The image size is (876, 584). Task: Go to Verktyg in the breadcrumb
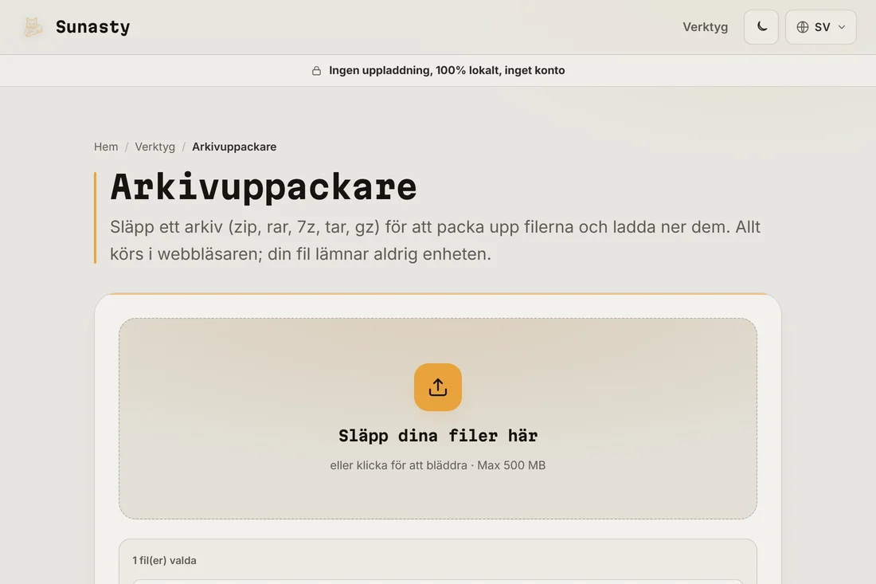tap(154, 147)
